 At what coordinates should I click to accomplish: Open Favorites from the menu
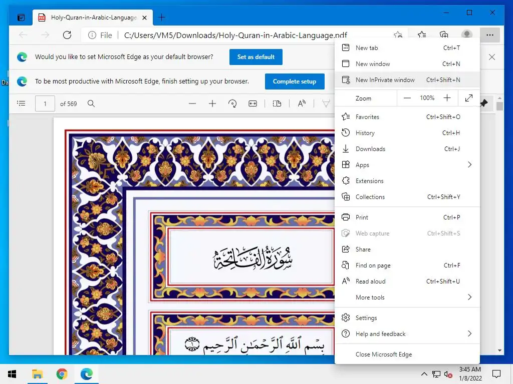407,117
